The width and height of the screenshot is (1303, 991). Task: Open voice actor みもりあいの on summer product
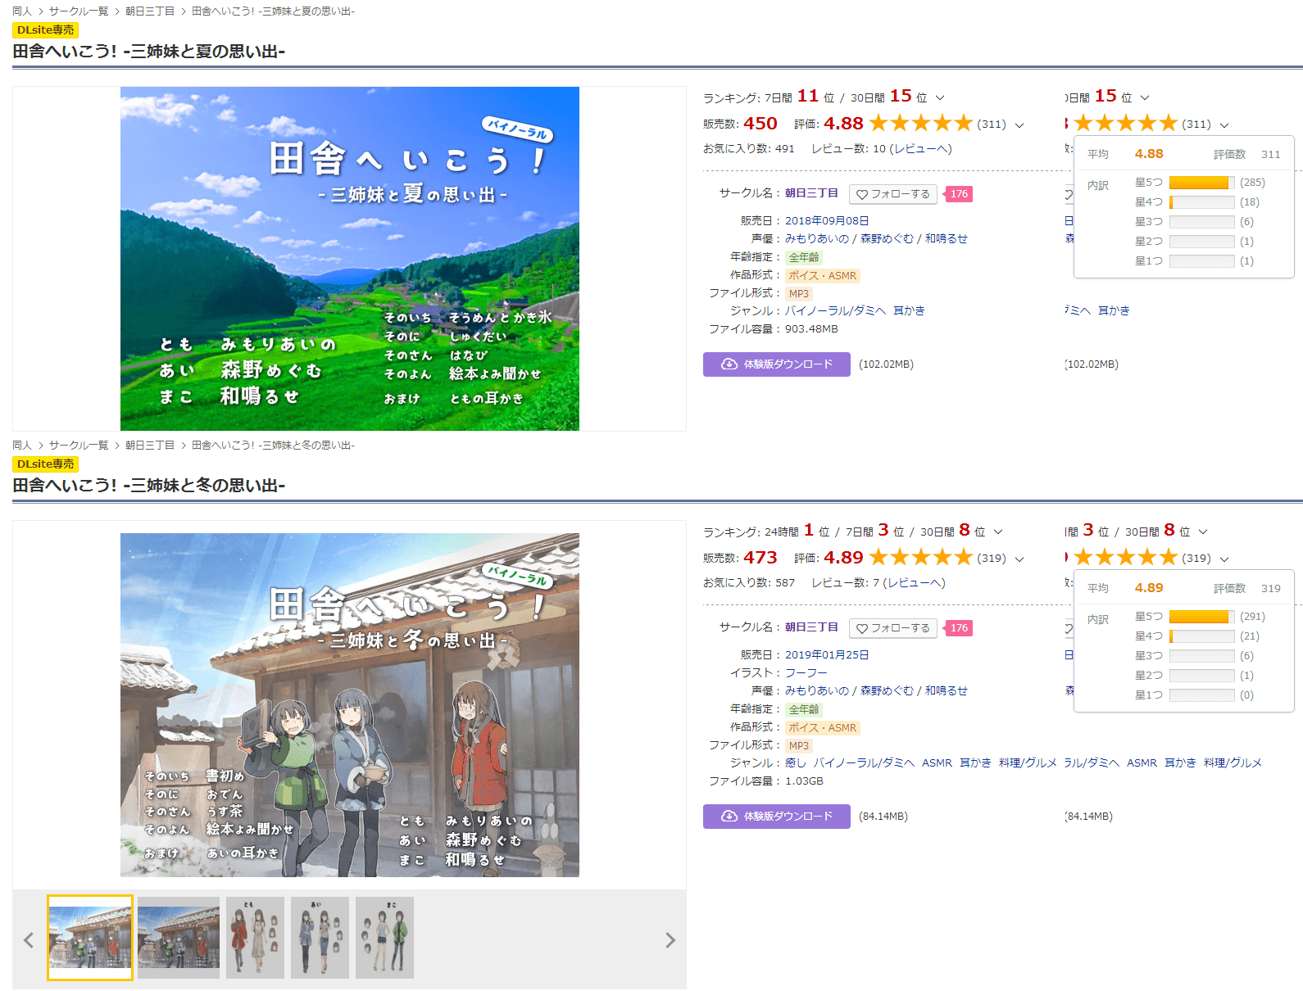(817, 239)
